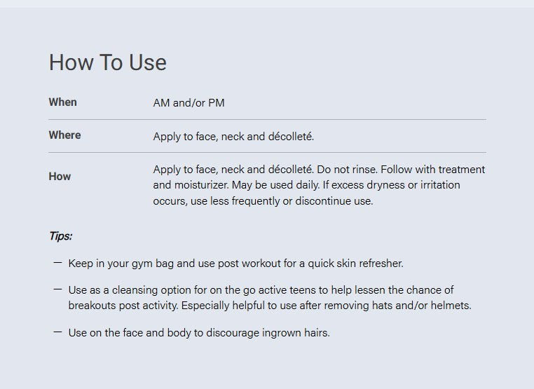Viewport: 534px width, 389px height.
Task: Click the ingrown hairs tip text
Action: click(x=199, y=333)
